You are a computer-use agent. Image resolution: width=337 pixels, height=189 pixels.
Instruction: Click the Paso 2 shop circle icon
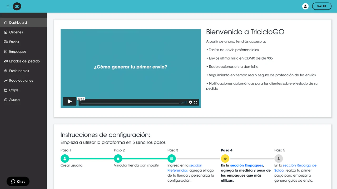118,159
